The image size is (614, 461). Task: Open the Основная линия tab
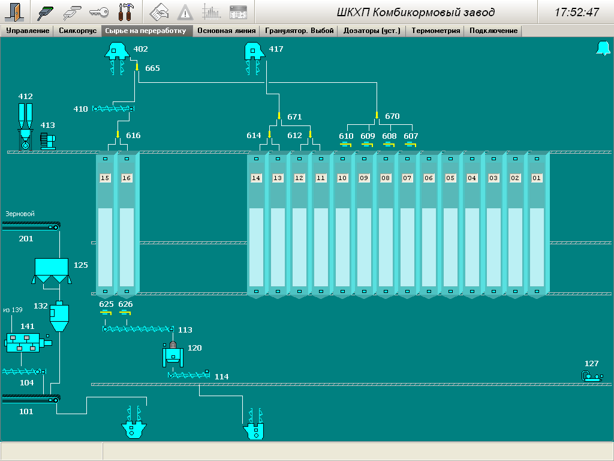[226, 31]
